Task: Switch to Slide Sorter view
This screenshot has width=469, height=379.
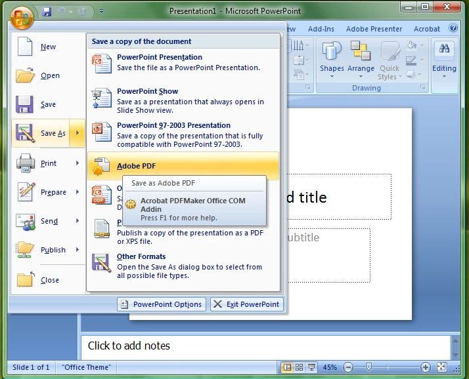Action: pyautogui.click(x=299, y=367)
